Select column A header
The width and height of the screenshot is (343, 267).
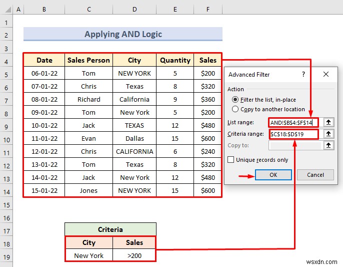click(18, 10)
